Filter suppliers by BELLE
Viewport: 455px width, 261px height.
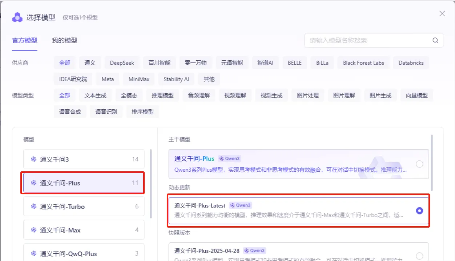tap(295, 63)
